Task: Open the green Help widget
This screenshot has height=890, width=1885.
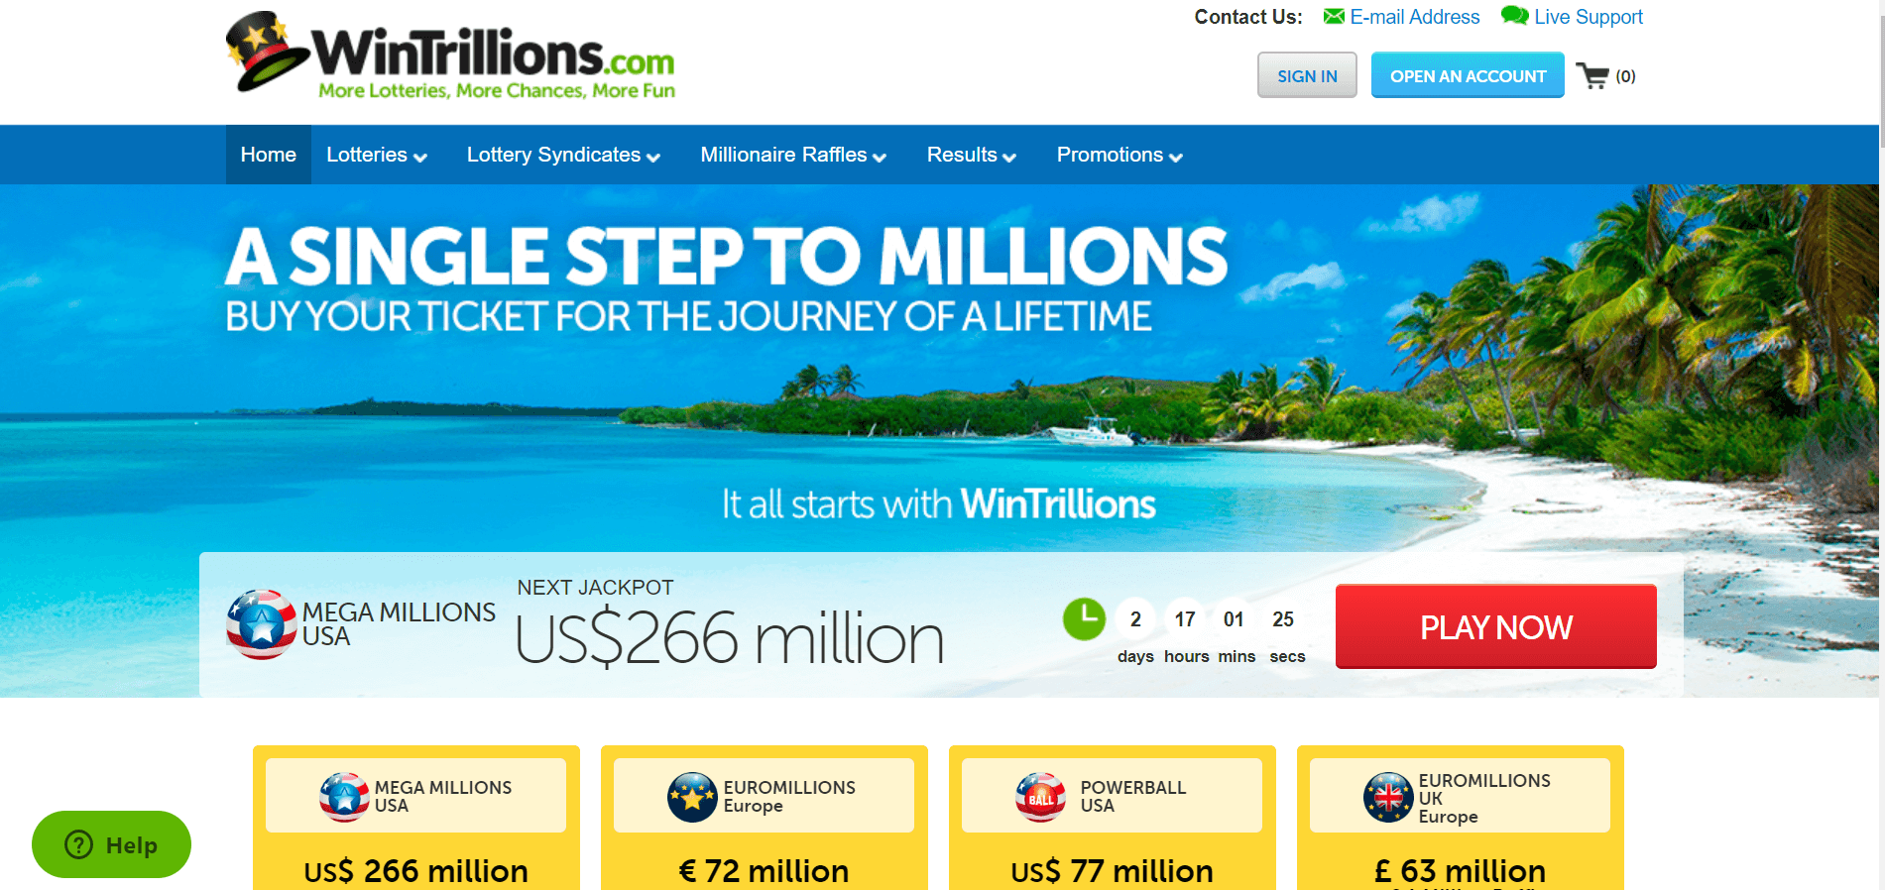Action: pyautogui.click(x=111, y=844)
